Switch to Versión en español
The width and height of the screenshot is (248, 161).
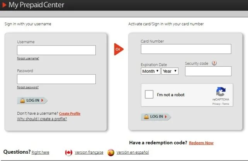click(132, 152)
